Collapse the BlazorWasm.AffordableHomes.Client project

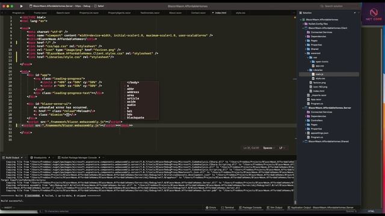tap(303, 28)
